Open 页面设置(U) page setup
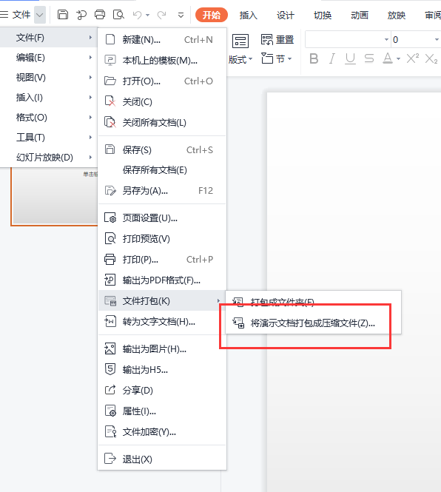 [162, 218]
